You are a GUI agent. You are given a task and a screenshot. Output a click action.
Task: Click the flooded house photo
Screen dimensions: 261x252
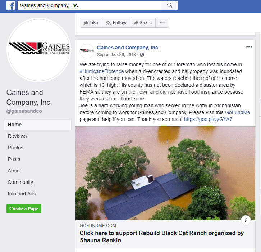(165, 173)
